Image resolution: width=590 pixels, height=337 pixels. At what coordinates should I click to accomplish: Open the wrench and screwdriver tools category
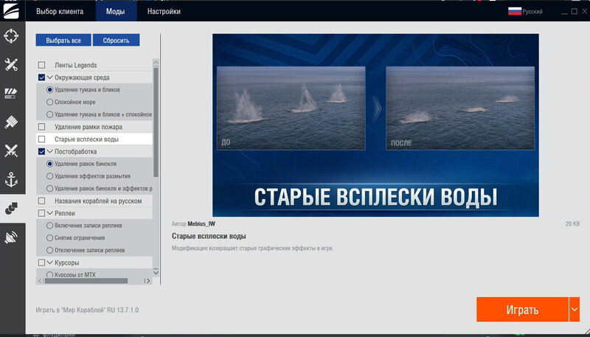[x=11, y=65]
